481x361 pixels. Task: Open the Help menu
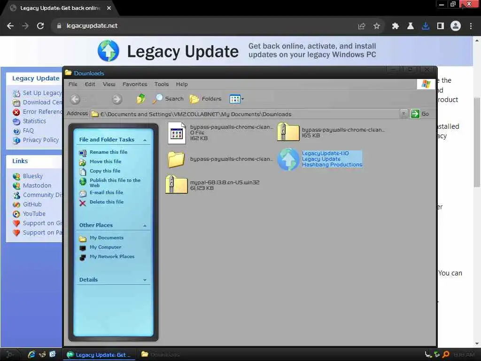coord(182,84)
